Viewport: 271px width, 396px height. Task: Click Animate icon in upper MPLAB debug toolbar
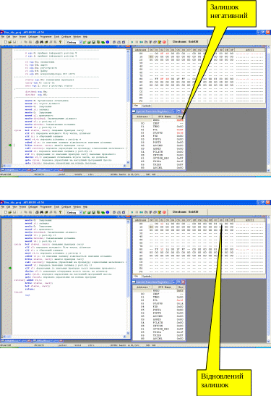pyautogui.click(x=141, y=42)
